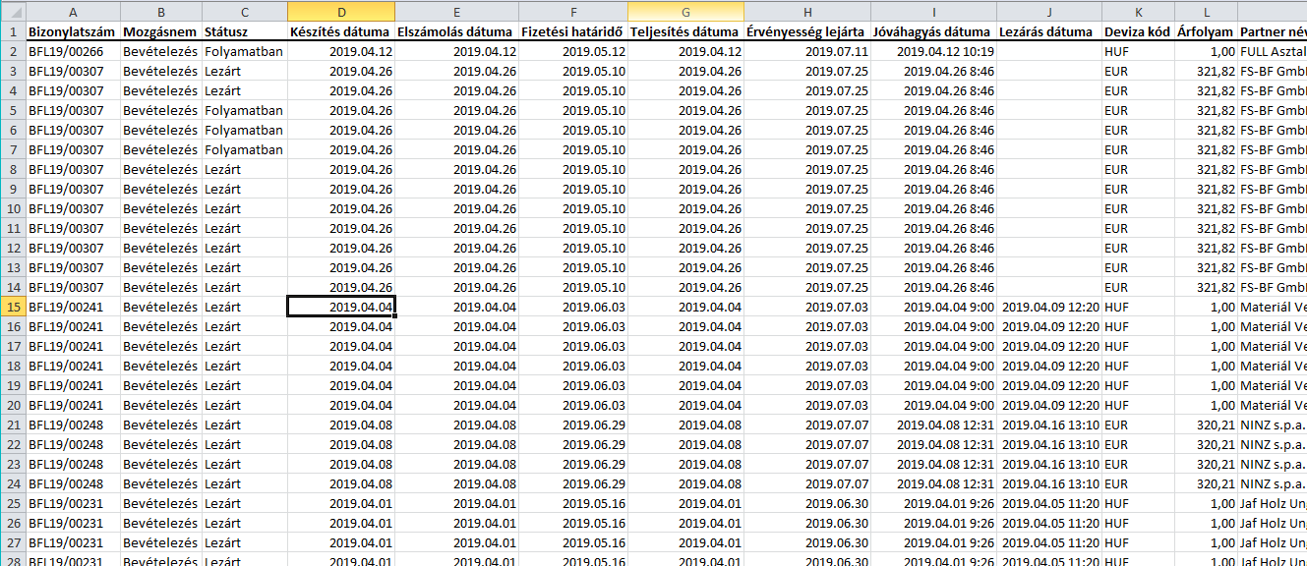The width and height of the screenshot is (1307, 566).
Task: Click the HUF currency cell in row 2
Action: click(1138, 51)
